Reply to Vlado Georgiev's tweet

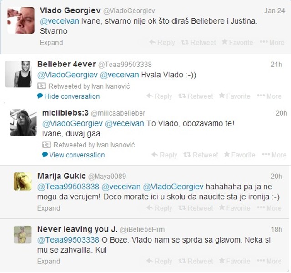click(162, 42)
